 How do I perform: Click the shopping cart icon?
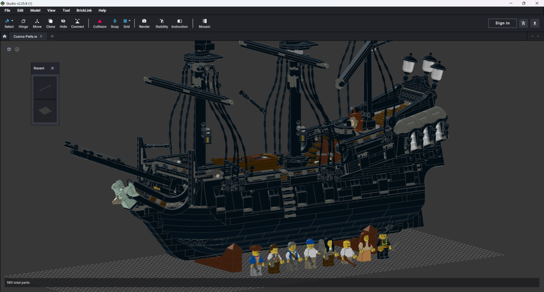pos(524,23)
